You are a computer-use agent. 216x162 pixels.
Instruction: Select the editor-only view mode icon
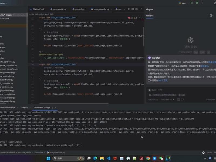[129, 9]
